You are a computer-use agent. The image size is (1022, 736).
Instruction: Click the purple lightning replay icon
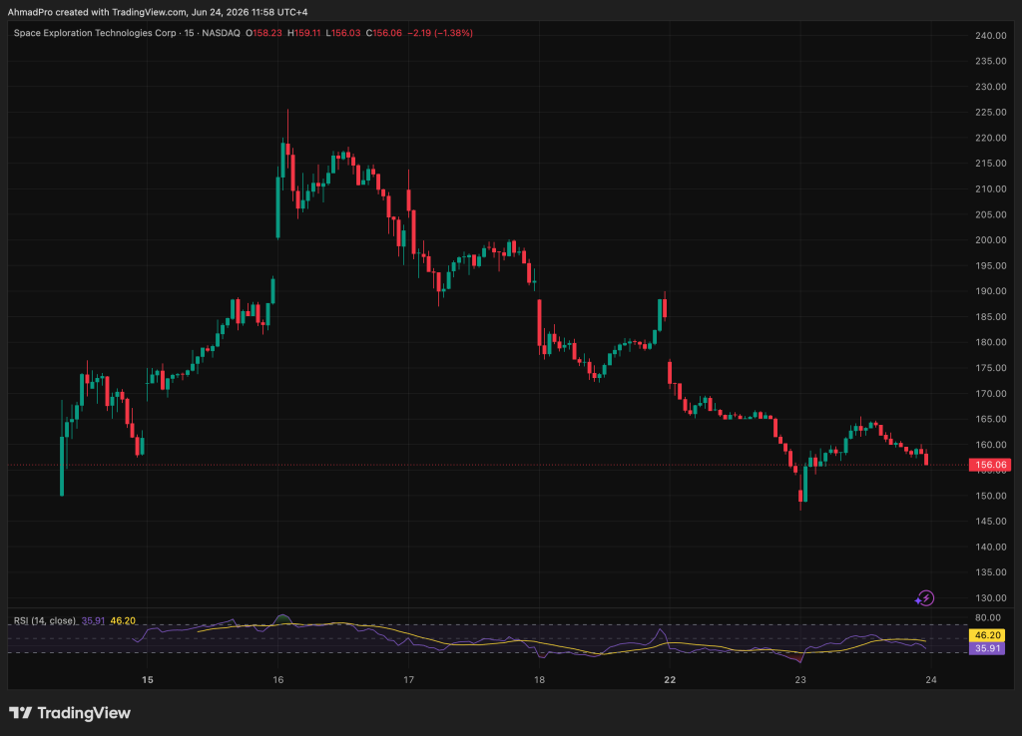[x=925, y=598]
